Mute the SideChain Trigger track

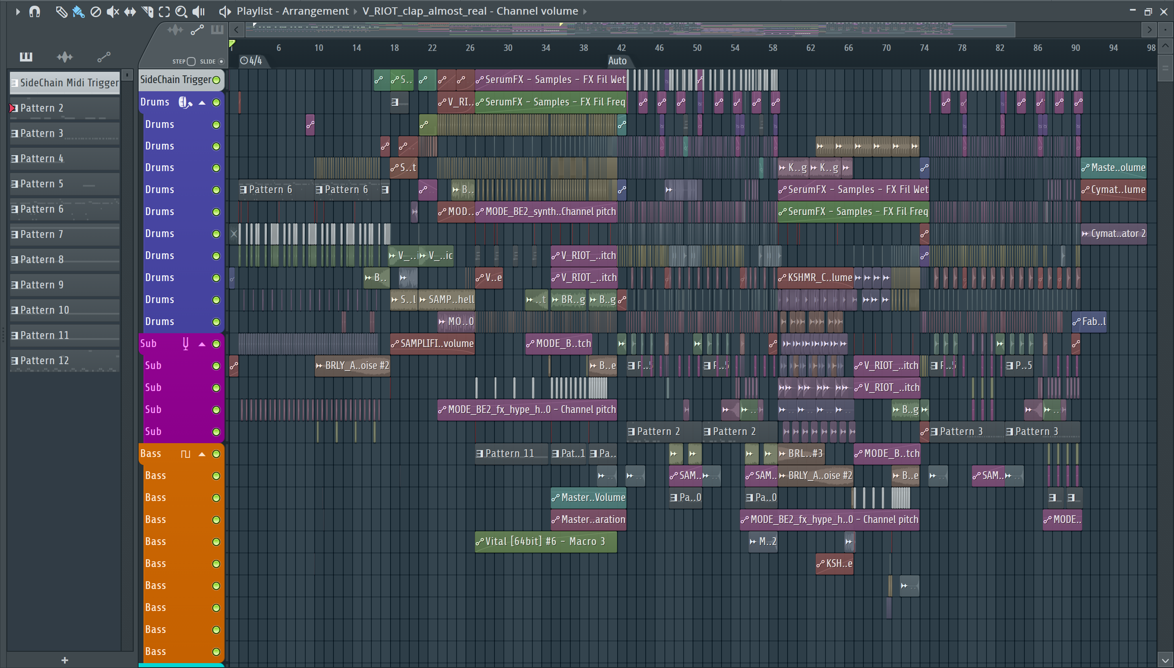[216, 80]
